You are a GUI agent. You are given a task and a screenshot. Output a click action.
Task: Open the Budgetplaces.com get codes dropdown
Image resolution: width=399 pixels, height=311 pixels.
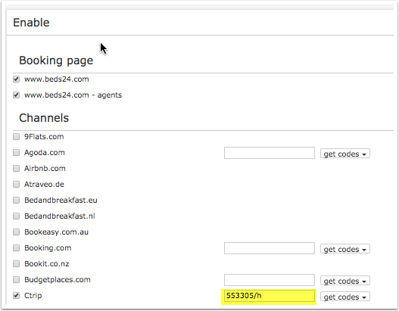(345, 281)
